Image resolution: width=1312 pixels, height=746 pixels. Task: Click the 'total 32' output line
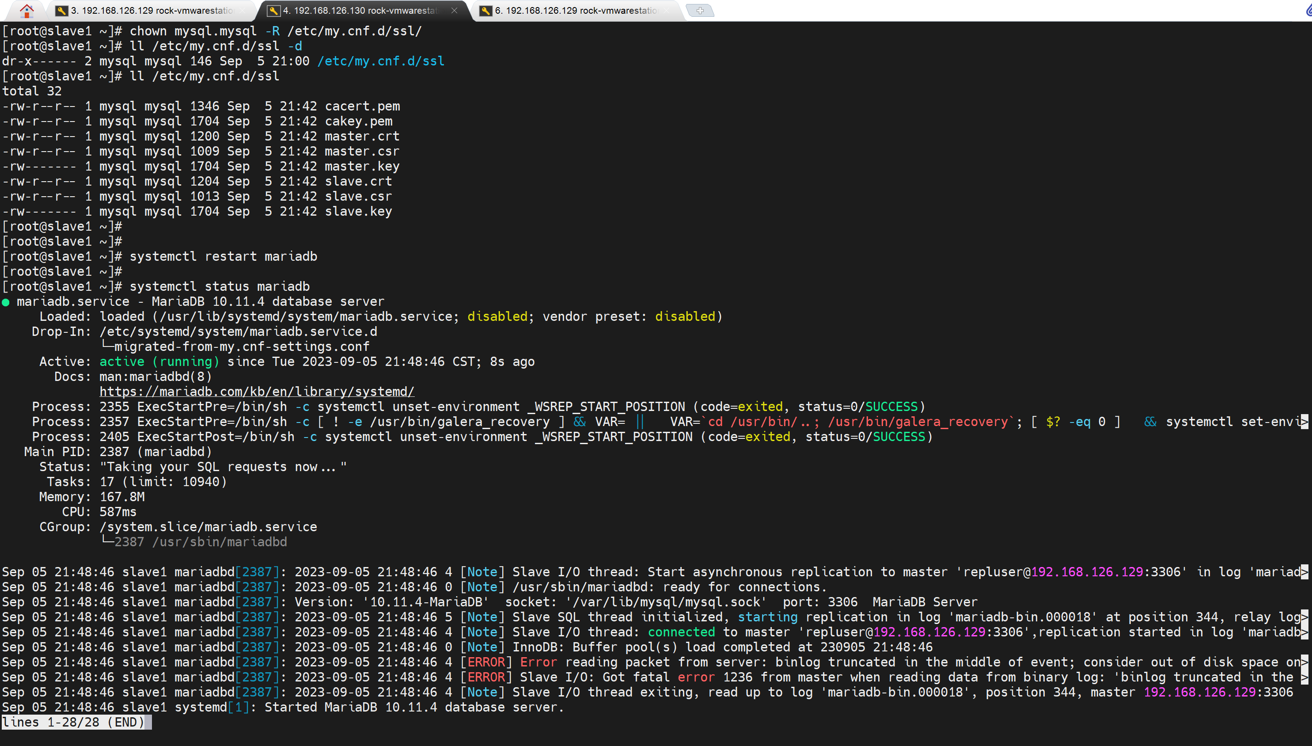[32, 91]
